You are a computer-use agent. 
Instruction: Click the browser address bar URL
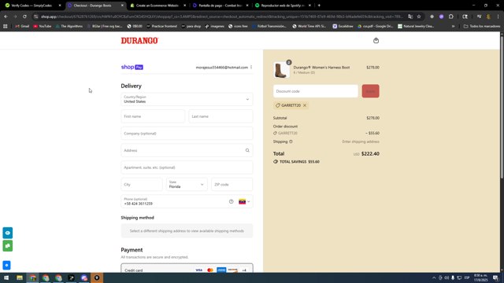click(222, 17)
